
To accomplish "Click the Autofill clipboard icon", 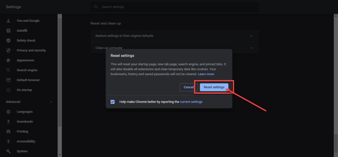I will tap(8, 31).
